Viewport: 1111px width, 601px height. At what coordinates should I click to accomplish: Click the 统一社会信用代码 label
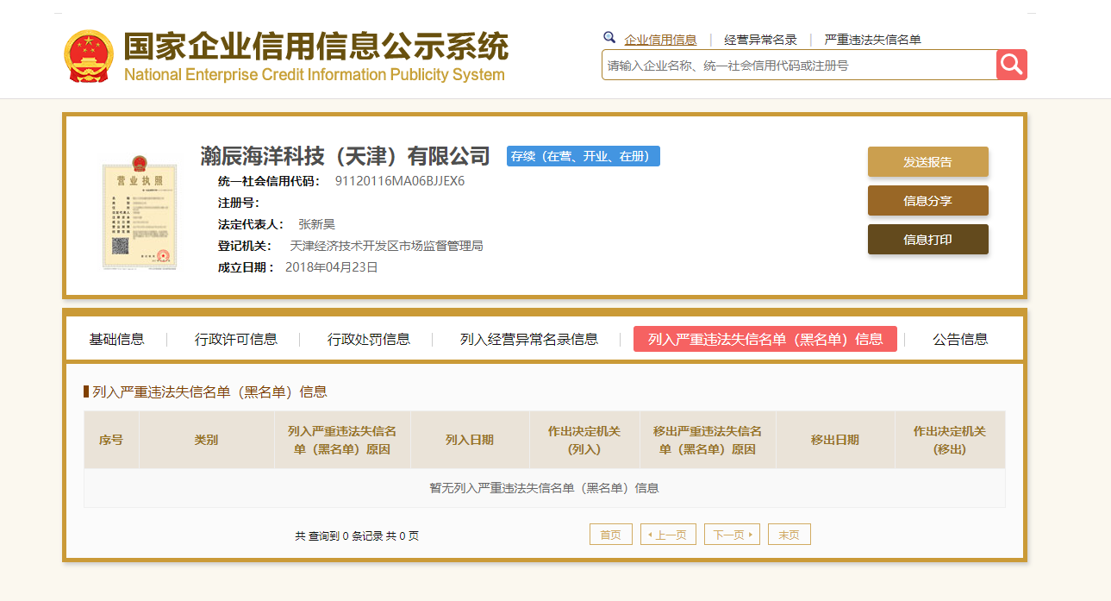coord(269,181)
